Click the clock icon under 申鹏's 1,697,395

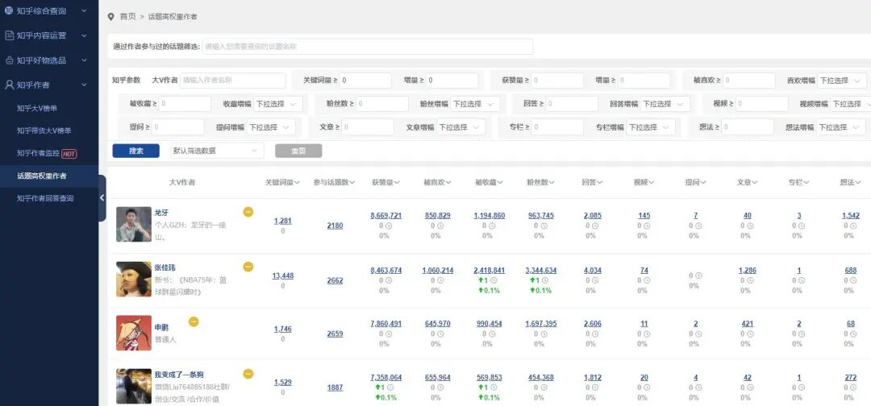click(544, 333)
